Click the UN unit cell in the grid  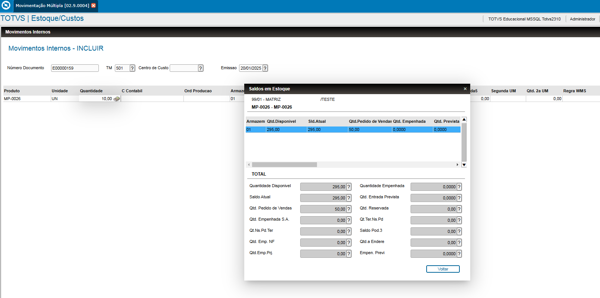pyautogui.click(x=65, y=99)
